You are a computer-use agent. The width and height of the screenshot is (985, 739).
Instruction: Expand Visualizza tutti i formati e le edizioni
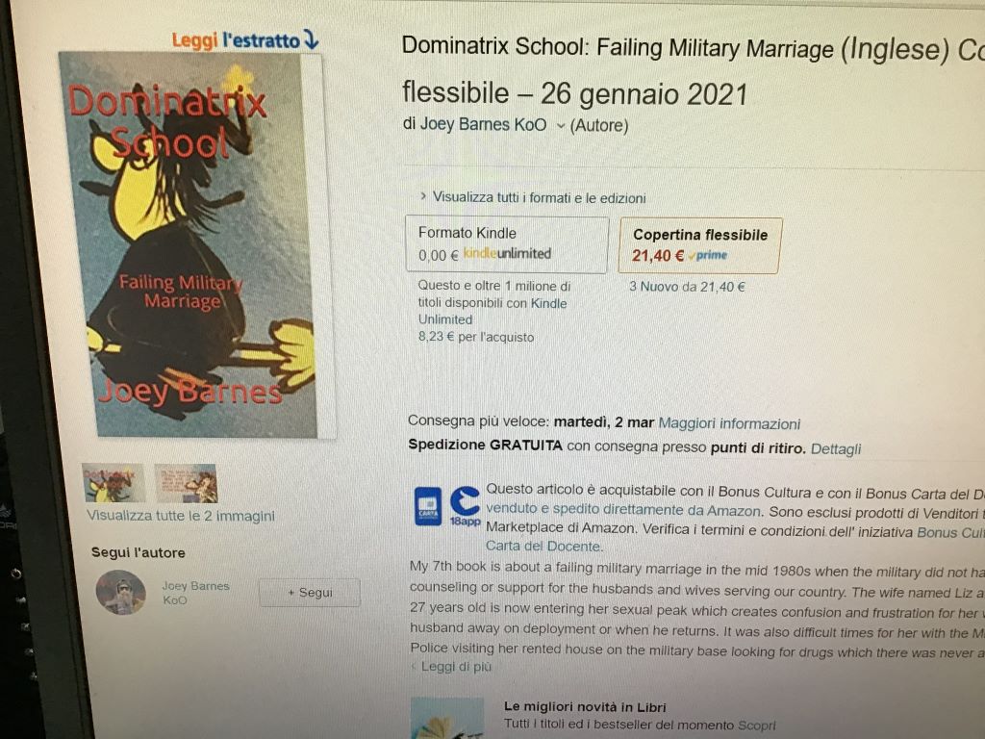coord(533,197)
